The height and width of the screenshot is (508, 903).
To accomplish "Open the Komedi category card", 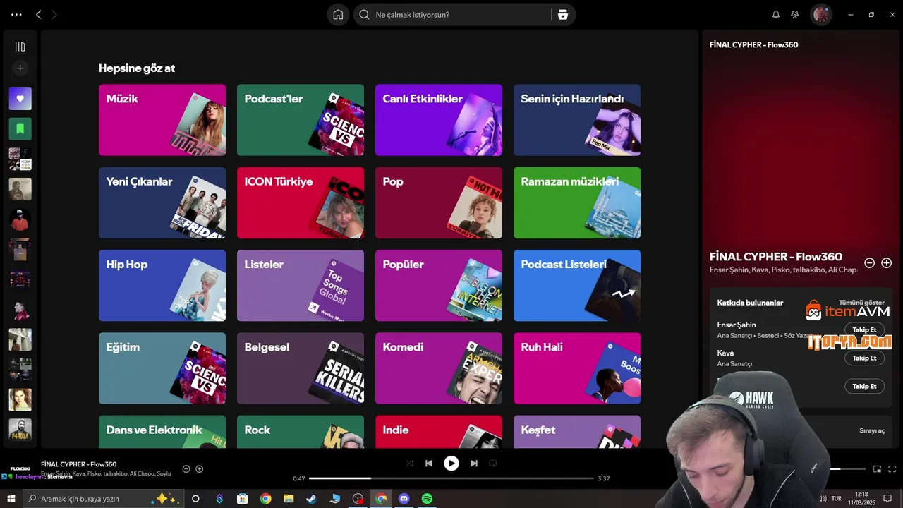I will pos(439,368).
